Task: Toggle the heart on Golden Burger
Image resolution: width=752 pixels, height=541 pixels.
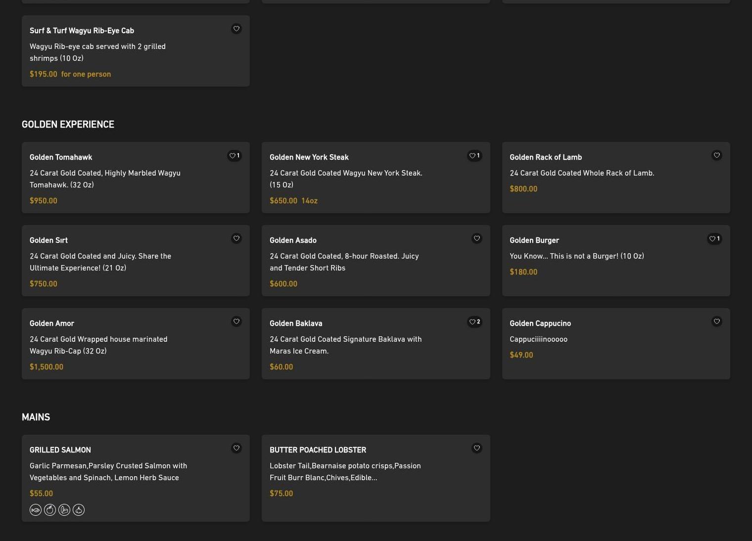Action: tap(714, 239)
